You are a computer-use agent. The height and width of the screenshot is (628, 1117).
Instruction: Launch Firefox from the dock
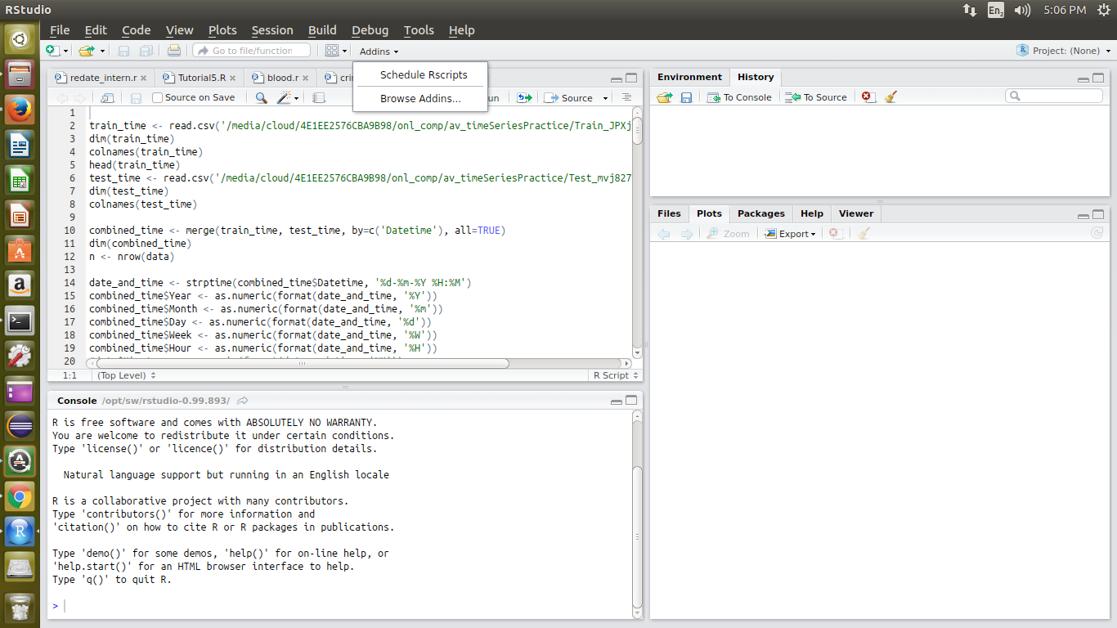point(20,108)
